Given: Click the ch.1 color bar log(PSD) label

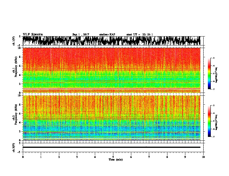Looking at the screenshot, I should [x=217, y=75].
